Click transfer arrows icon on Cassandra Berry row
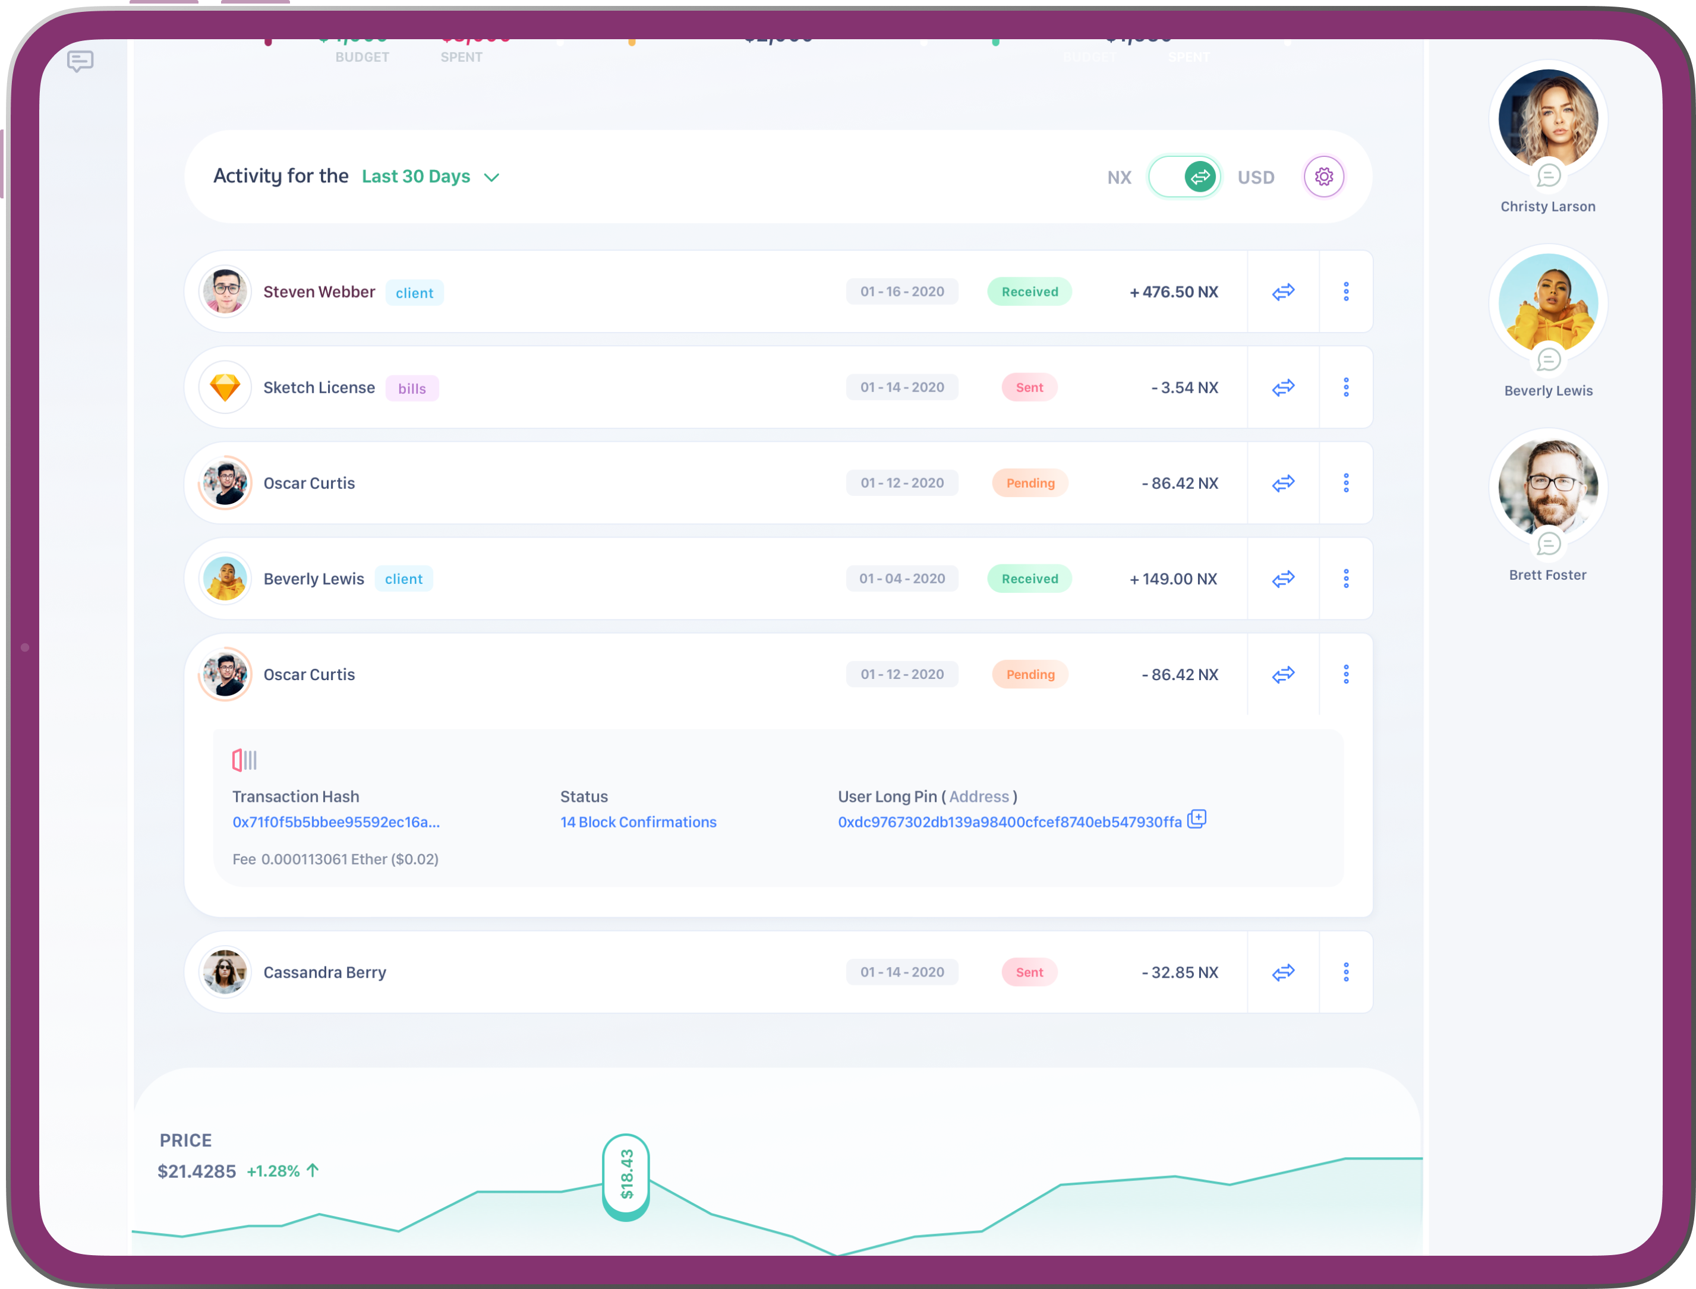This screenshot has height=1289, width=1696. click(x=1282, y=972)
